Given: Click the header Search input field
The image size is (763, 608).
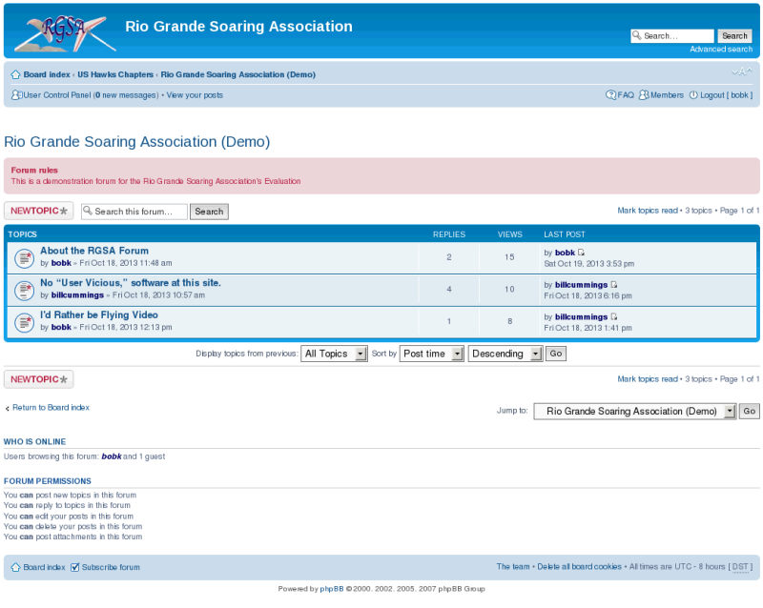Looking at the screenshot, I should [672, 35].
